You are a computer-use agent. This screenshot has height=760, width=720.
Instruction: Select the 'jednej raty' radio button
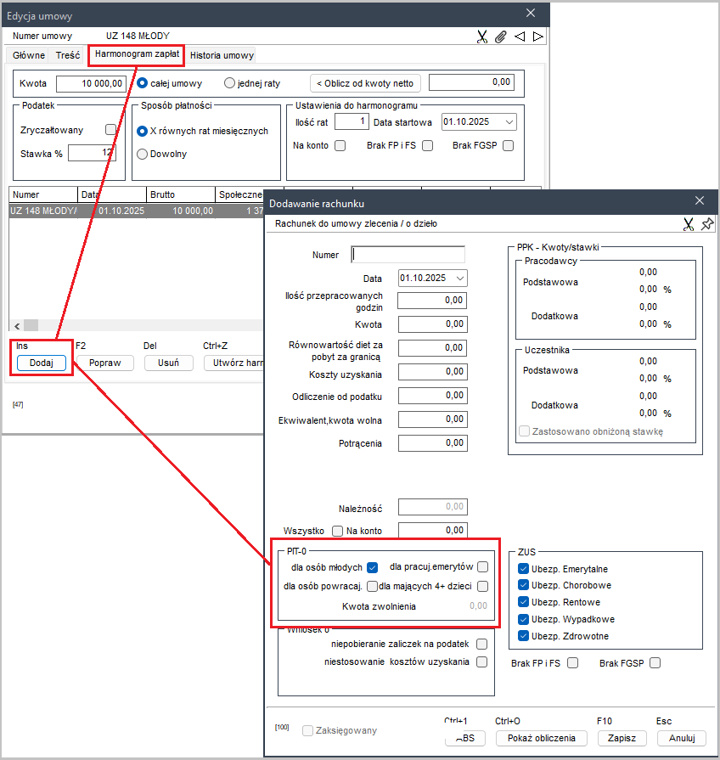(x=229, y=83)
